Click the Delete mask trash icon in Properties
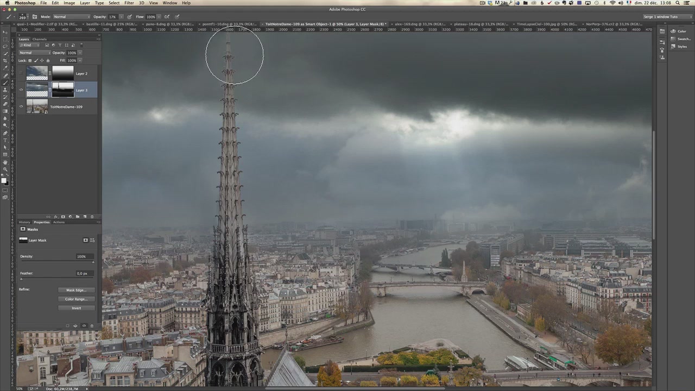 (x=92, y=326)
